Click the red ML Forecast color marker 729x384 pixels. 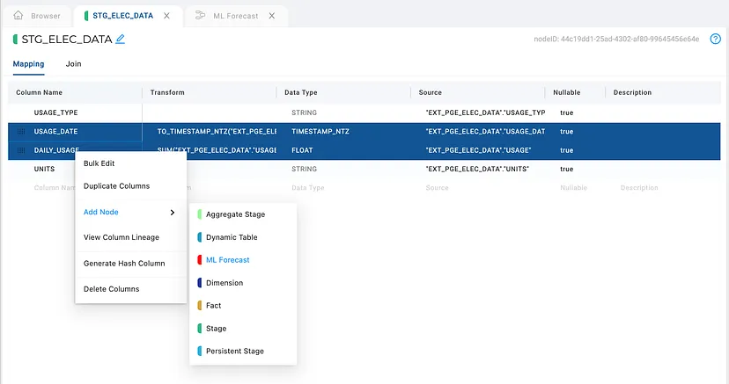200,260
